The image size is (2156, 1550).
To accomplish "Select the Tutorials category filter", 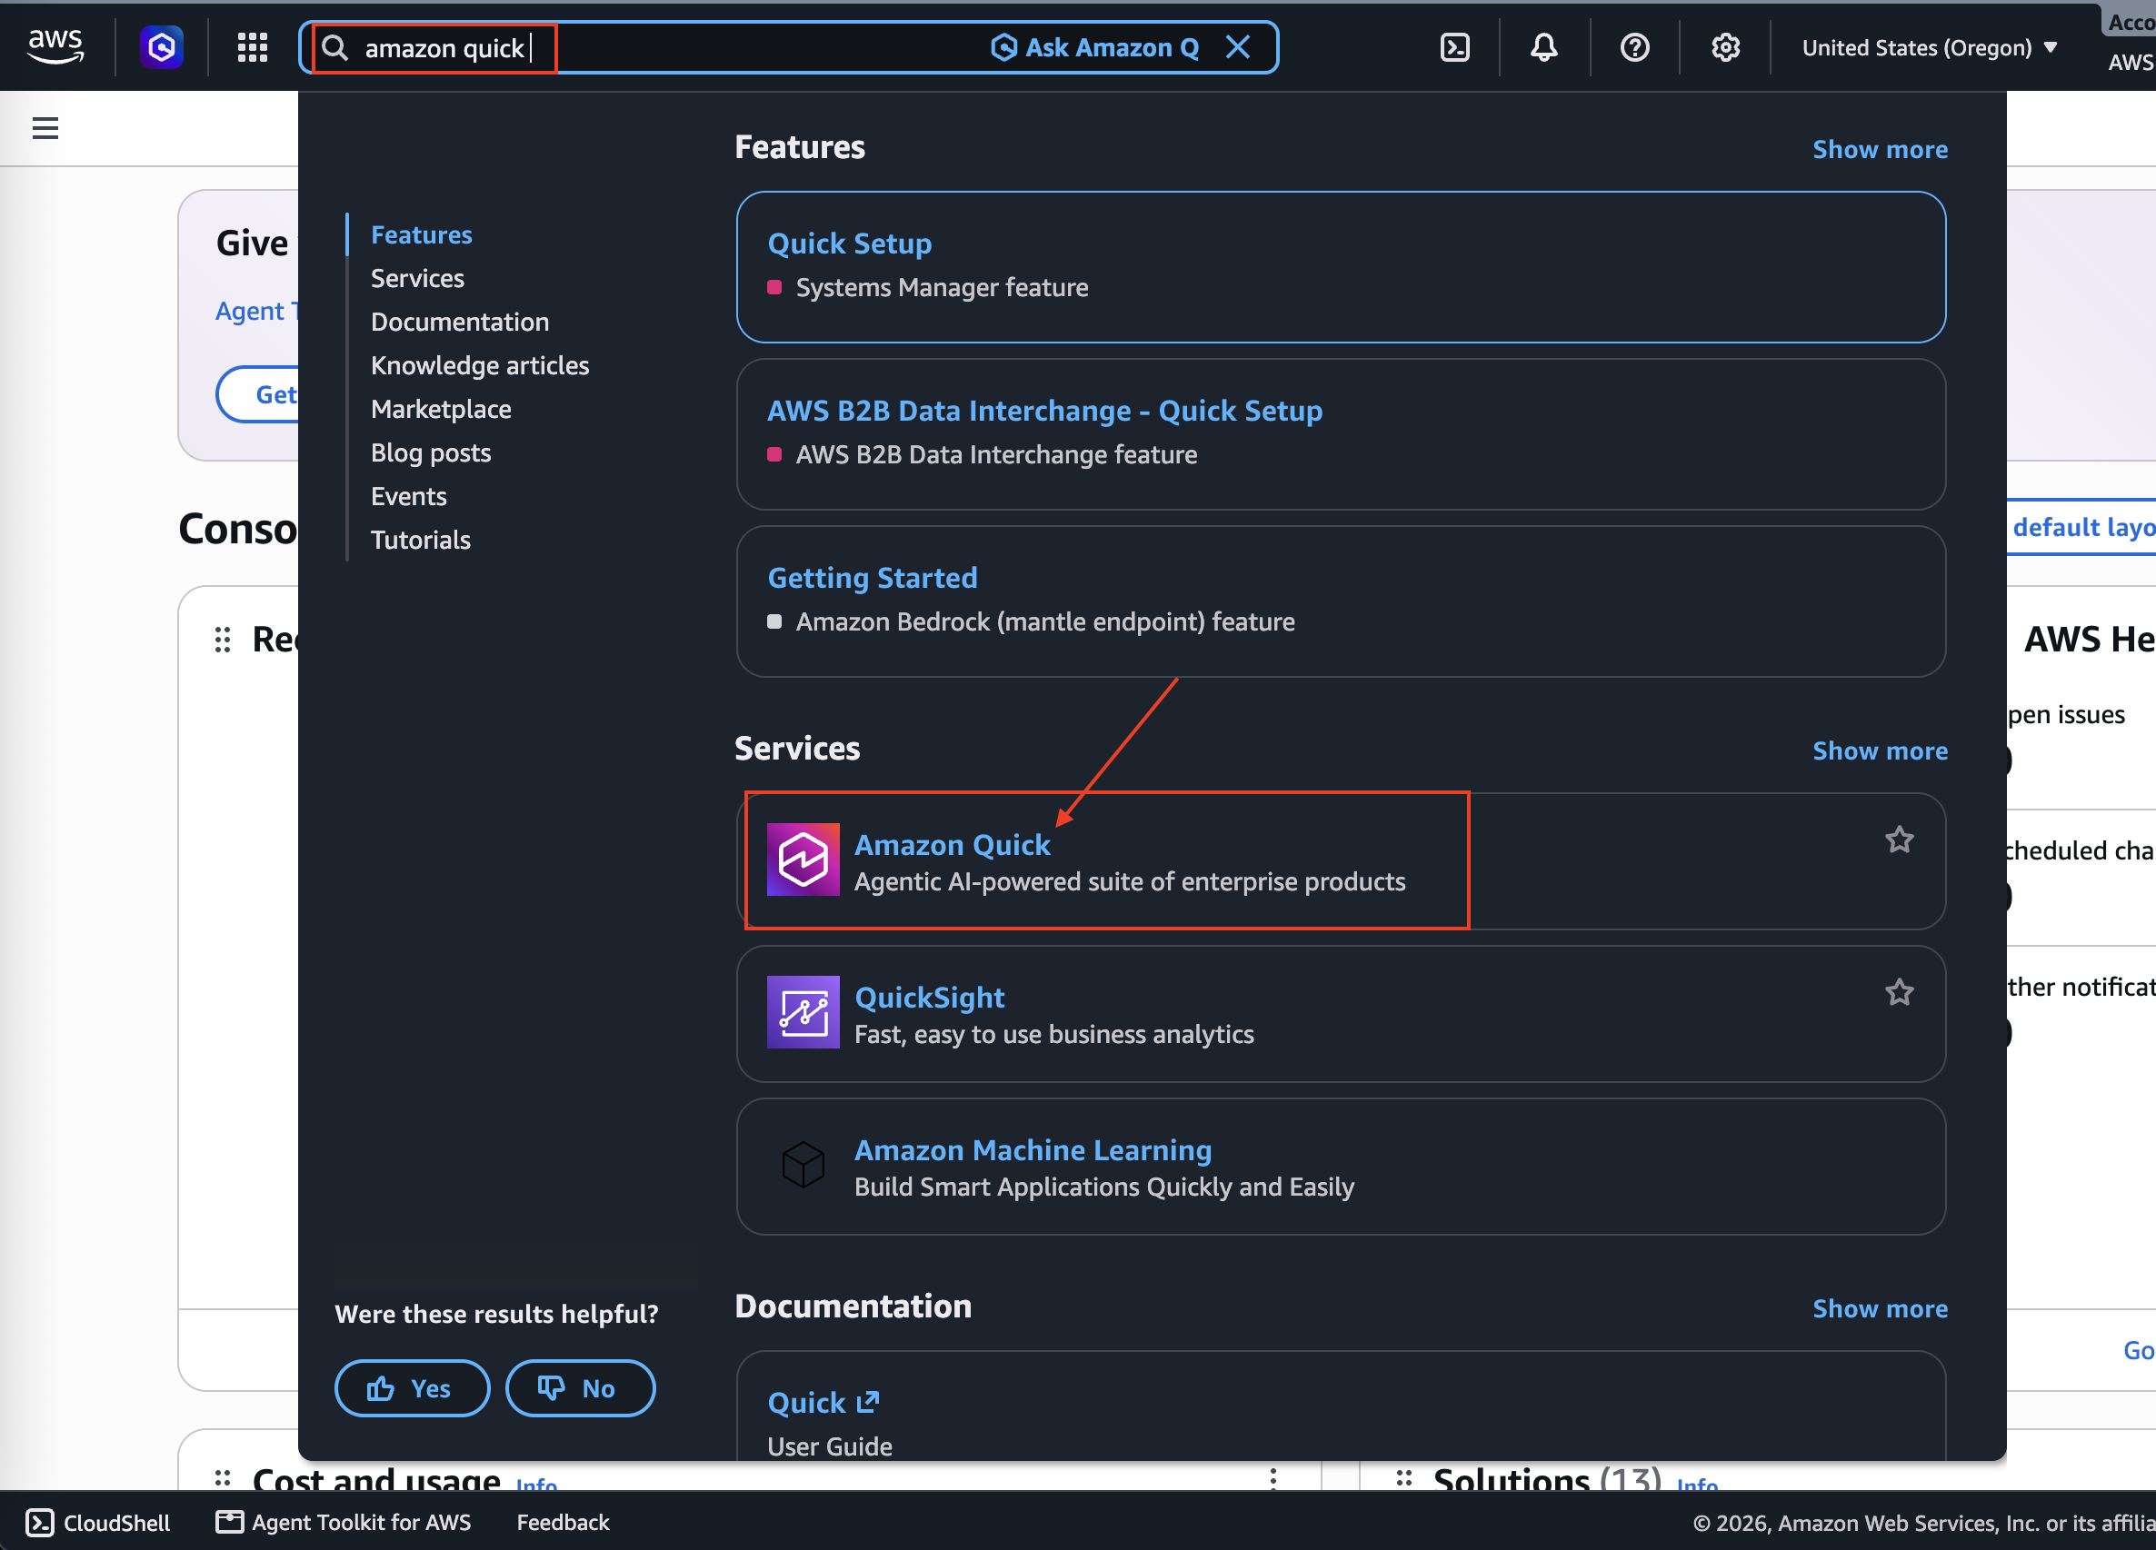I will [x=420, y=541].
